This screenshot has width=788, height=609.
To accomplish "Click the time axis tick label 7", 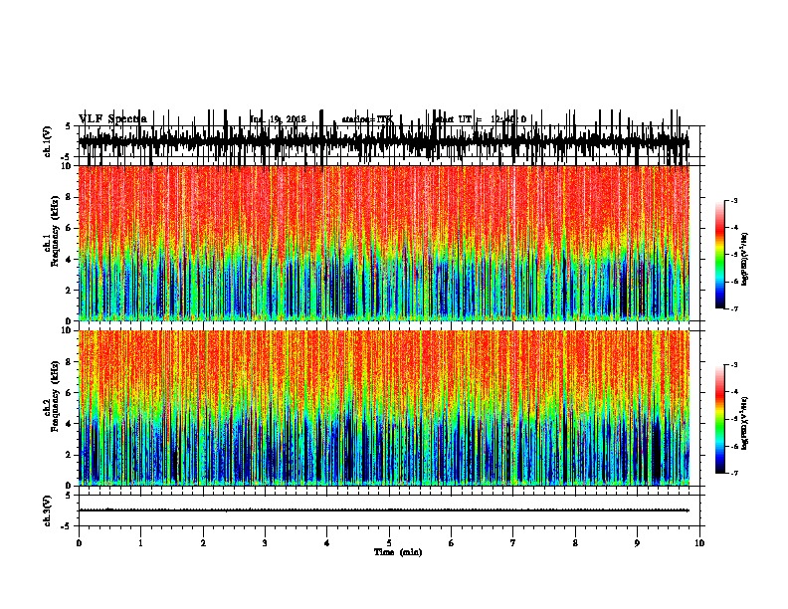I will click(x=513, y=543).
